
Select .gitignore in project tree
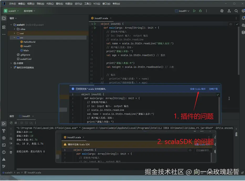23,55
